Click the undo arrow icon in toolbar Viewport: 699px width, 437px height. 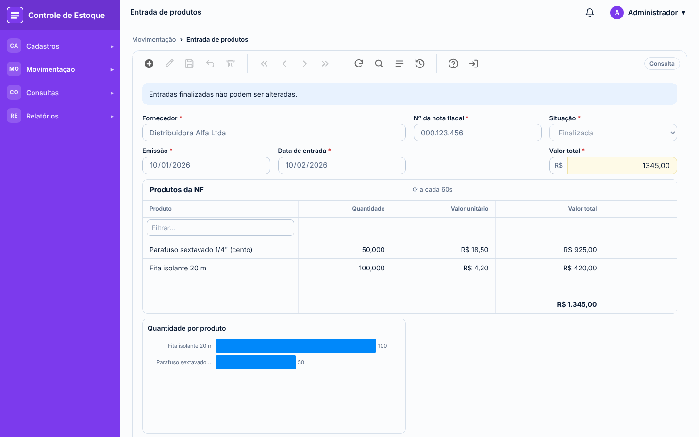point(210,64)
